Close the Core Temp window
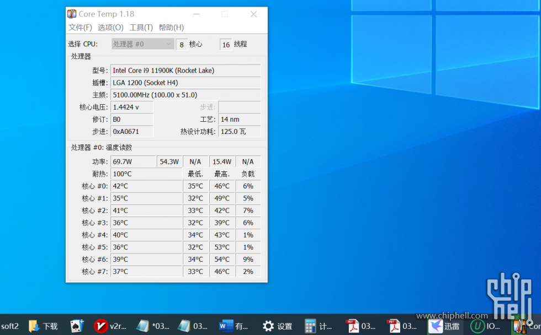Viewport: 541px width, 335px height. [253, 14]
